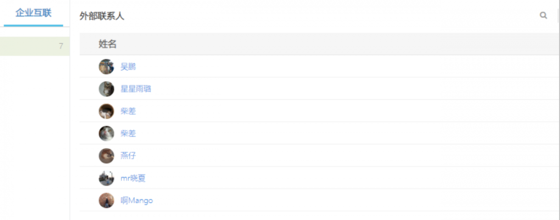Select the mr晓夏 contact name
The height and width of the screenshot is (220, 560).
click(x=133, y=178)
